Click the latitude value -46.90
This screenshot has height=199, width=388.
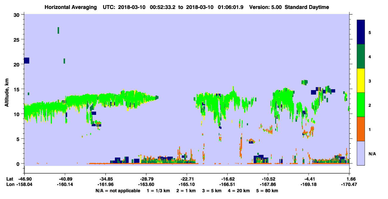pyautogui.click(x=24, y=179)
